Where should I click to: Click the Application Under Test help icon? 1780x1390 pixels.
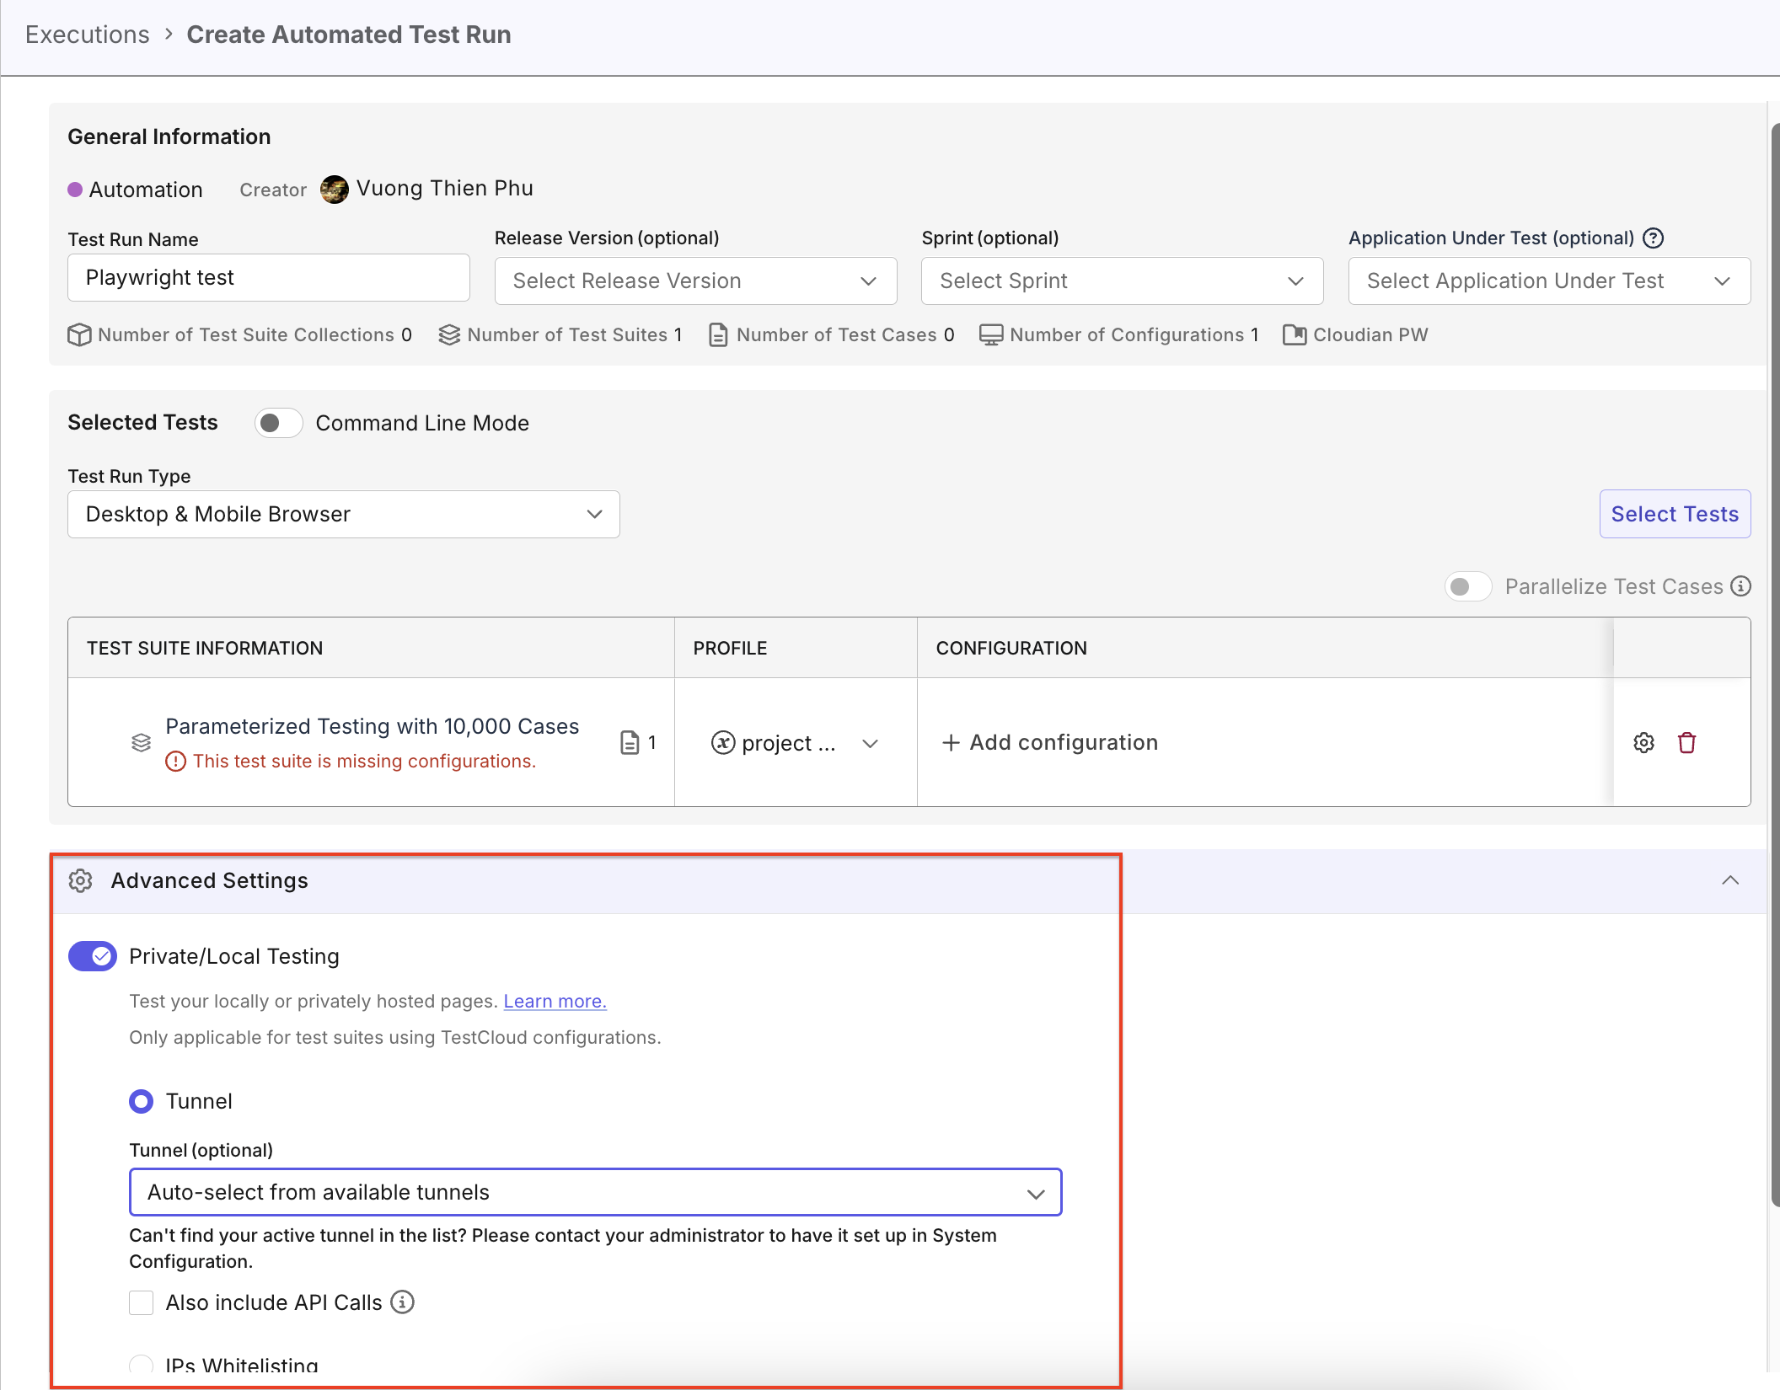tap(1654, 238)
